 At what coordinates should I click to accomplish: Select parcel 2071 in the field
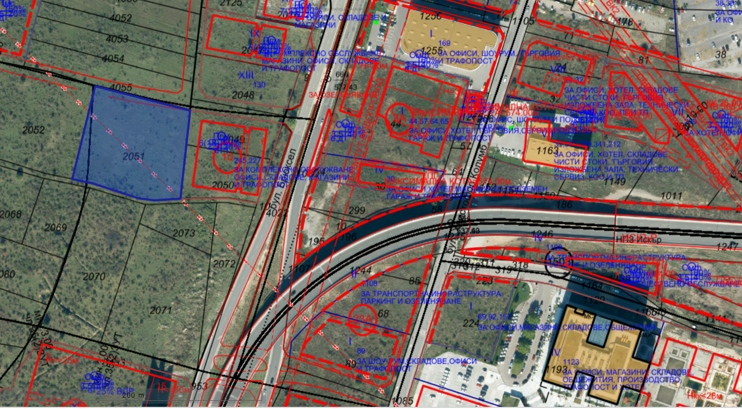pyautogui.click(x=161, y=310)
